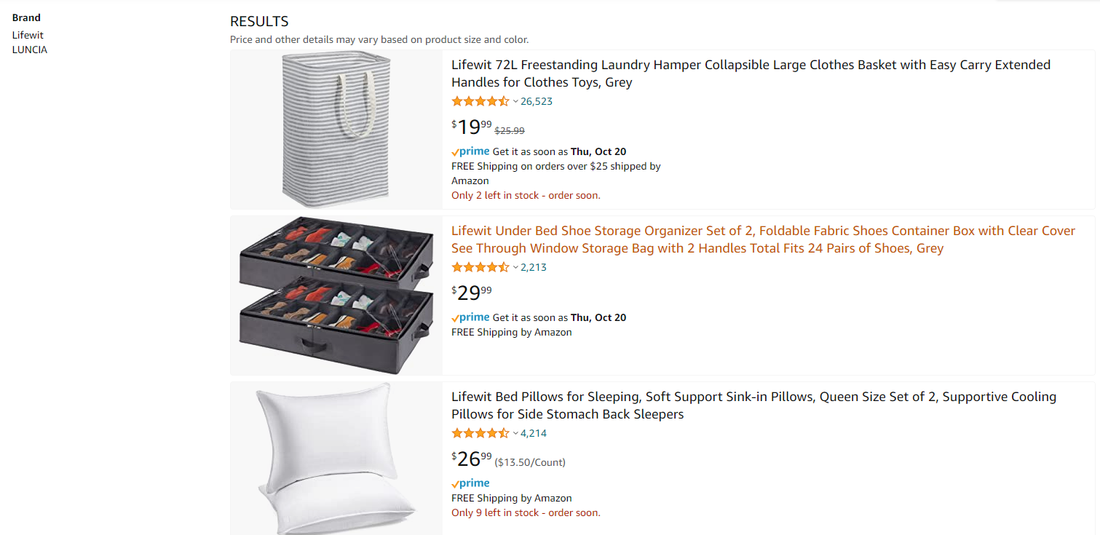This screenshot has width=1100, height=535.
Task: Click the striped laundry hamper product image
Action: tap(336, 130)
